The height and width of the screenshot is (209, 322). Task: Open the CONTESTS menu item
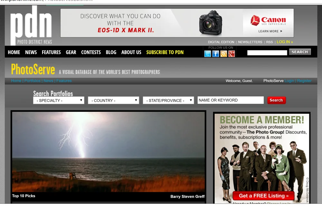(91, 52)
